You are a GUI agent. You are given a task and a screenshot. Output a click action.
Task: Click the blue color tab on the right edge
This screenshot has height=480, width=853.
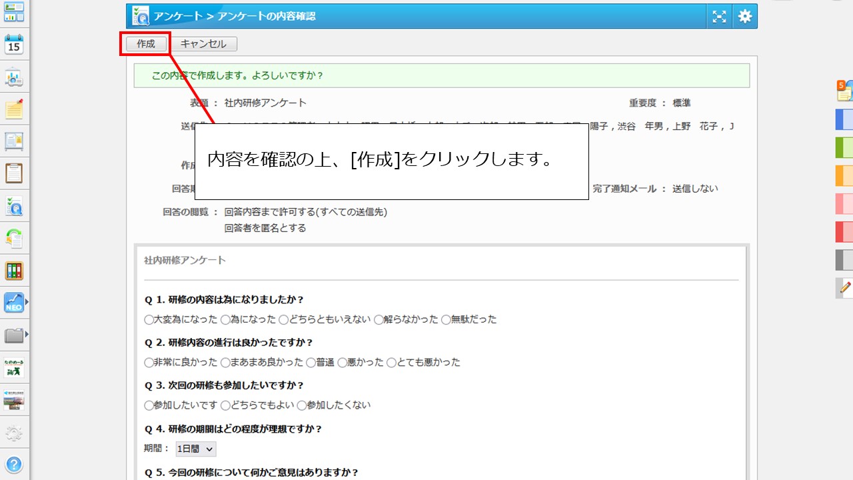point(844,119)
